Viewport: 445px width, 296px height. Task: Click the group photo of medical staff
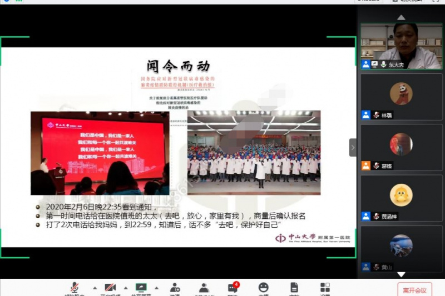coord(254,153)
